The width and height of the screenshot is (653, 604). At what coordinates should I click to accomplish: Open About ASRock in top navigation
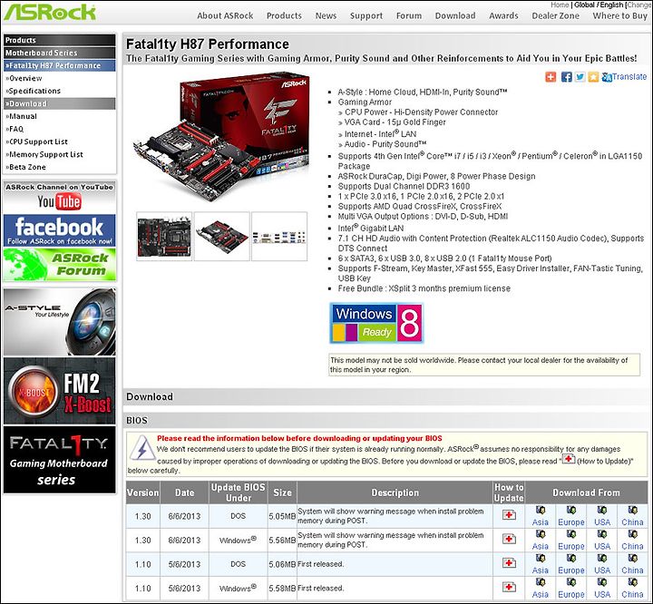[x=225, y=15]
